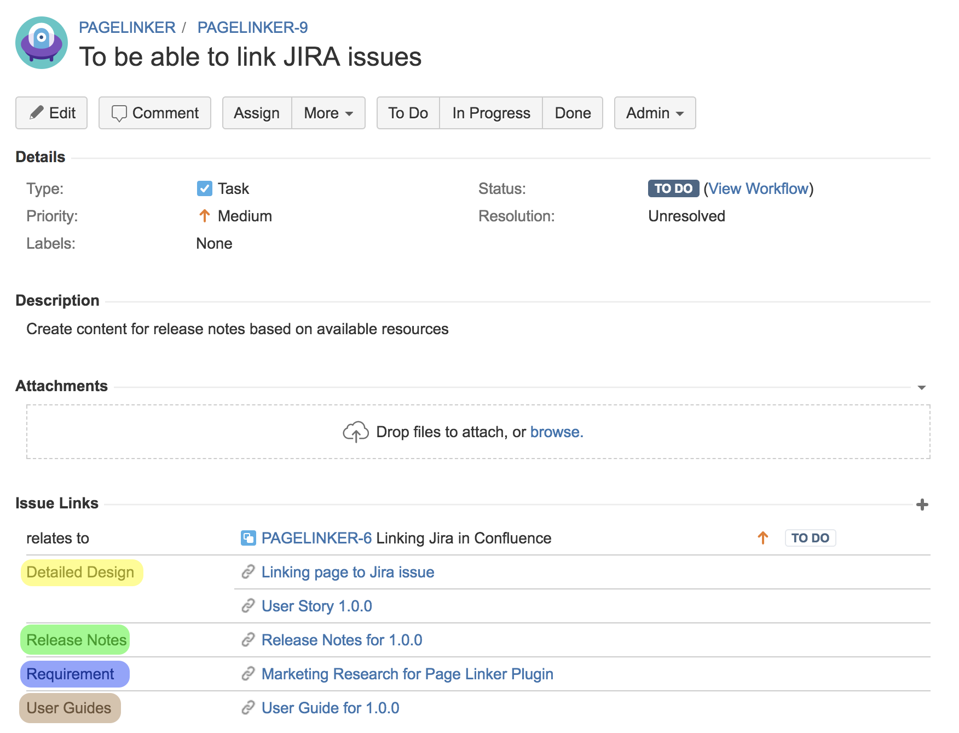Collapse the Attachments section arrow

pyautogui.click(x=922, y=387)
